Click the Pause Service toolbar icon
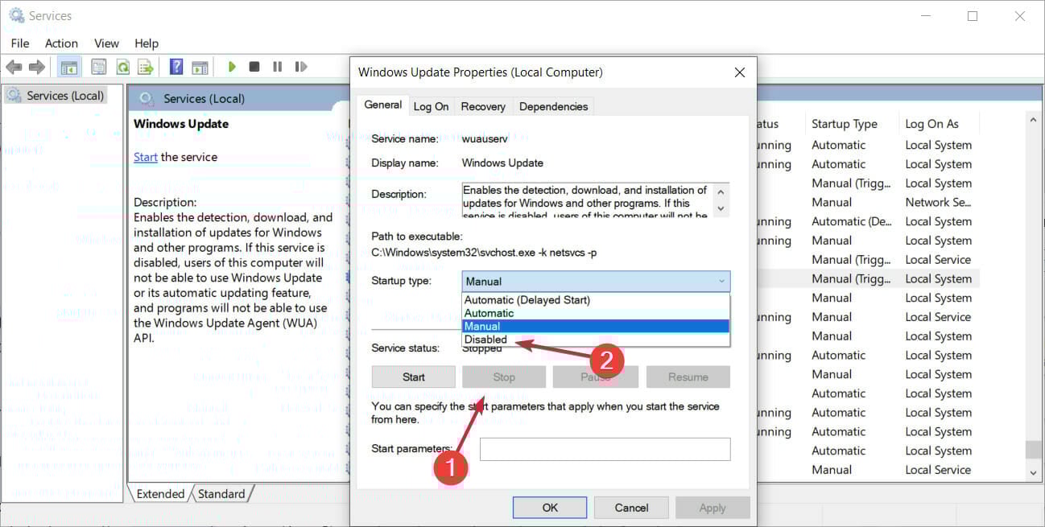The image size is (1045, 527). click(278, 67)
